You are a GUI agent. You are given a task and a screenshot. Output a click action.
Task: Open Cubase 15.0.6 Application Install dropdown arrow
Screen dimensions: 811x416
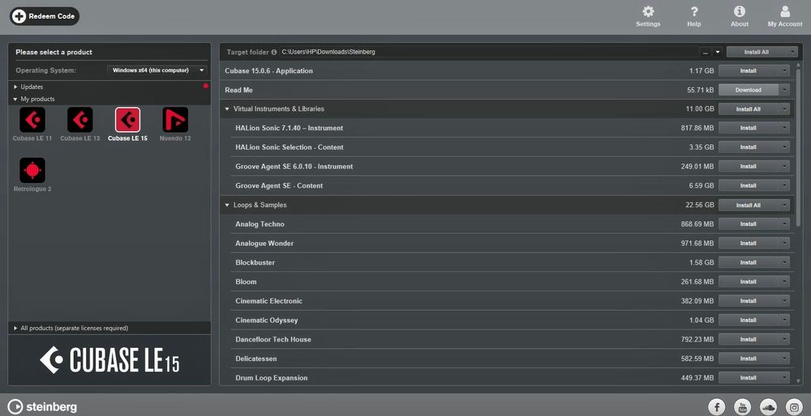(x=784, y=70)
